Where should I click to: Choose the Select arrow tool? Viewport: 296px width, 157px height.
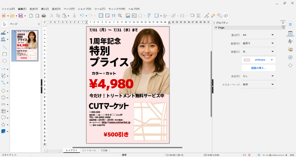point(4,24)
